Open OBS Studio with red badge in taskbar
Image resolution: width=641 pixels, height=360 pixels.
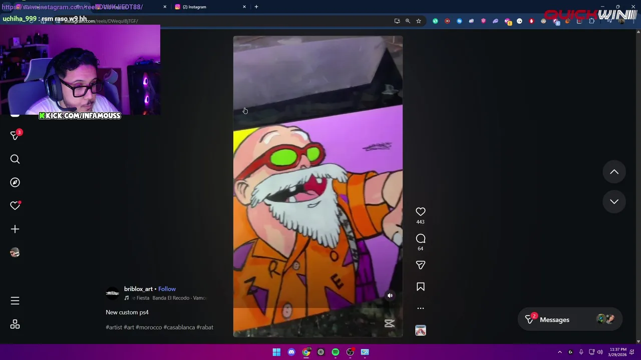point(350,352)
